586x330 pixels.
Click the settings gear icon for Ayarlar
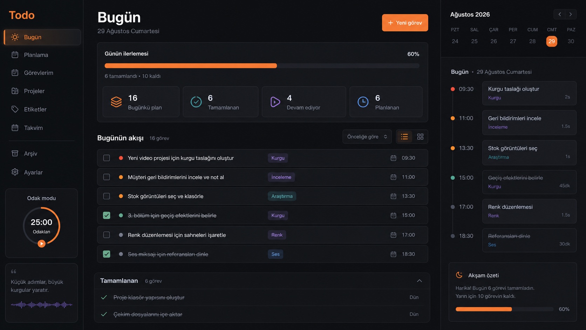[15, 172]
